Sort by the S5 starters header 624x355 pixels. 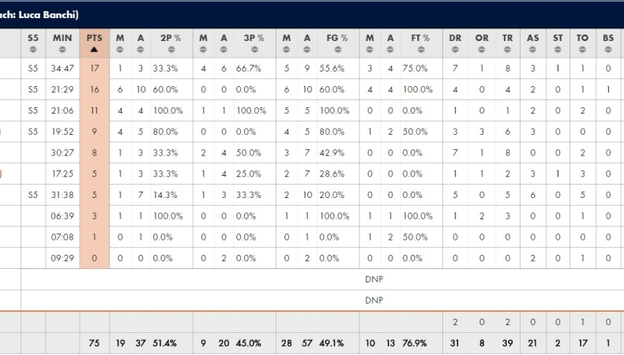click(32, 38)
